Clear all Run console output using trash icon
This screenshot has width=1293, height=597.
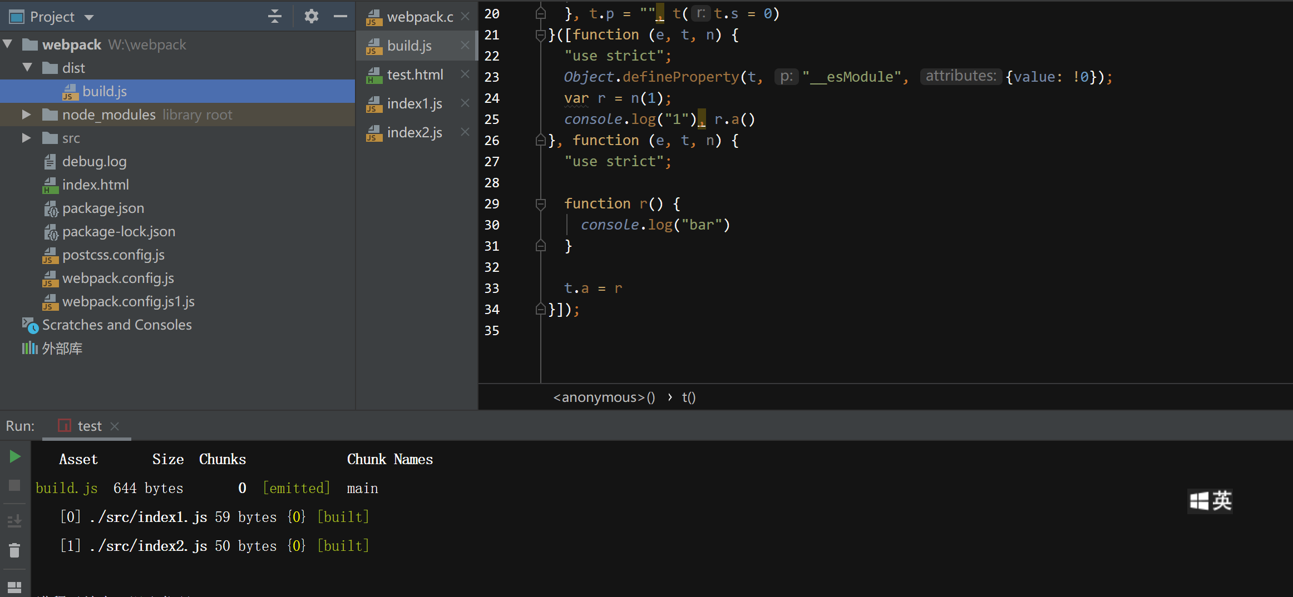pyautogui.click(x=14, y=550)
